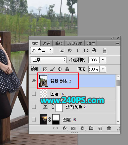Add layer mask button

[x=73, y=128]
